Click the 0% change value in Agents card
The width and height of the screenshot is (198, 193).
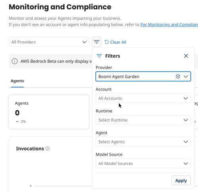[23, 122]
